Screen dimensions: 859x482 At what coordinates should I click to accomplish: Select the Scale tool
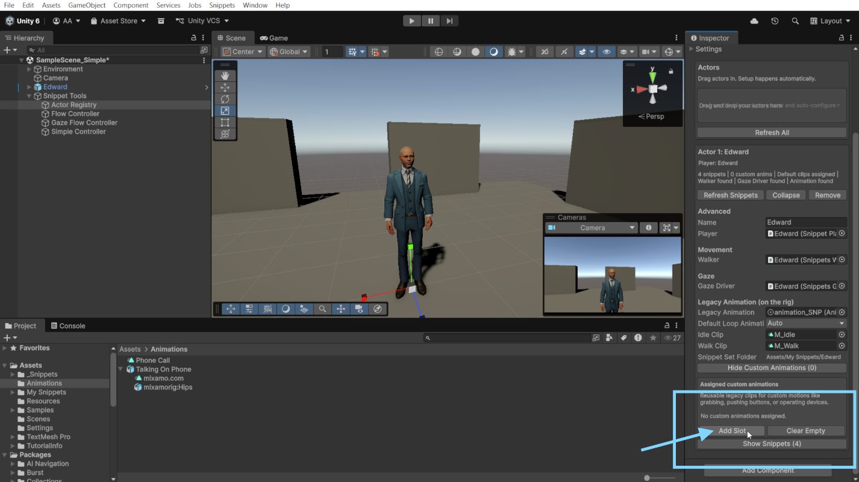[x=225, y=111]
